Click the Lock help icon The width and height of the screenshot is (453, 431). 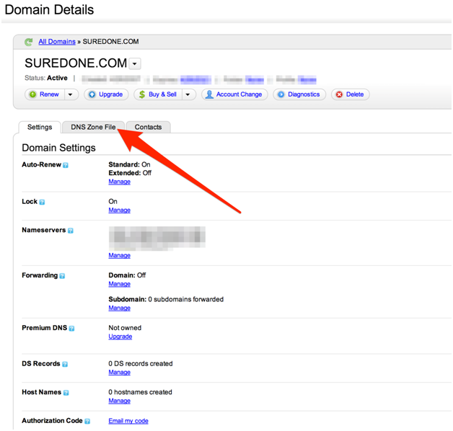click(42, 202)
